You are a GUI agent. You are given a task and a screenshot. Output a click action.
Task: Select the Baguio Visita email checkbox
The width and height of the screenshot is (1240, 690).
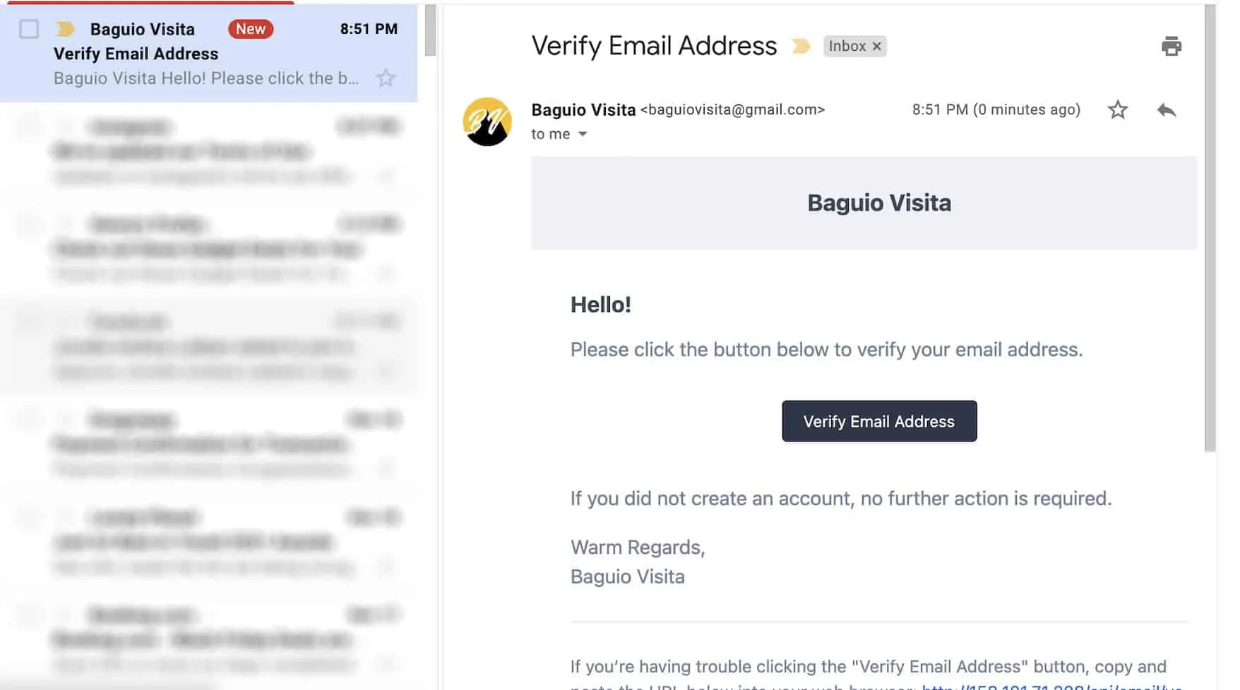pyautogui.click(x=29, y=29)
